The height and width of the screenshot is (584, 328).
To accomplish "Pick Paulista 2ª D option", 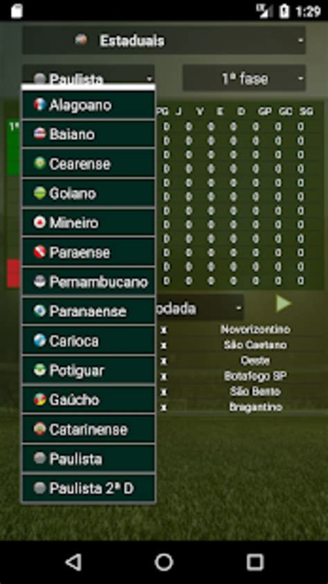I will [x=89, y=489].
